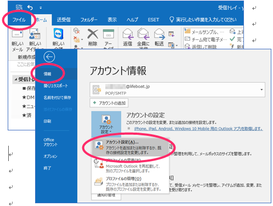Screen dimensions: 273x206
Task: Open the @lifeboat.jp account dropdown
Action: [x=177, y=89]
